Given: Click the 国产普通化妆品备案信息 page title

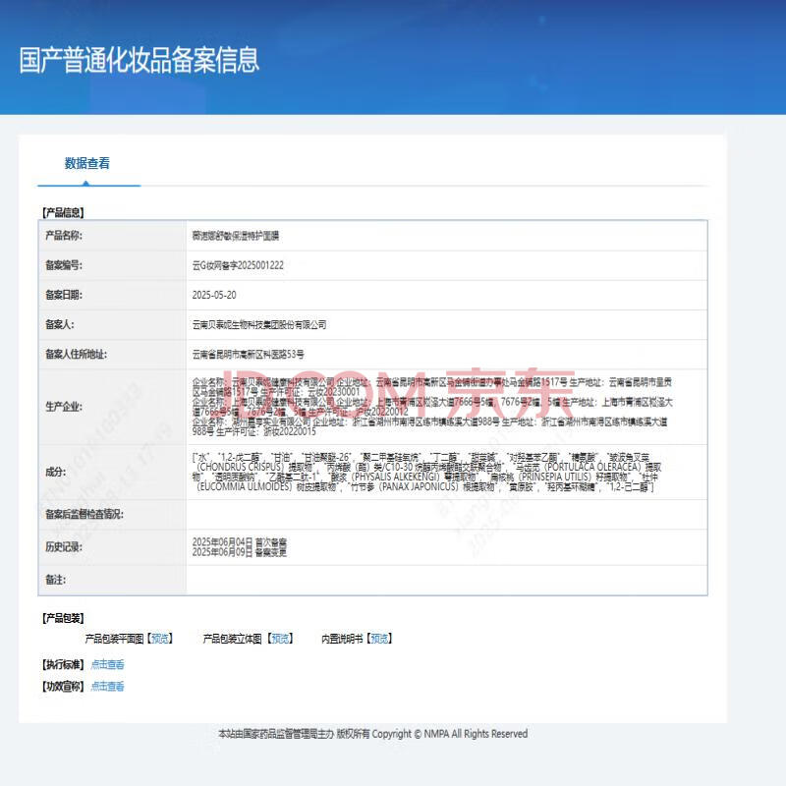Looking at the screenshot, I should (x=140, y=60).
